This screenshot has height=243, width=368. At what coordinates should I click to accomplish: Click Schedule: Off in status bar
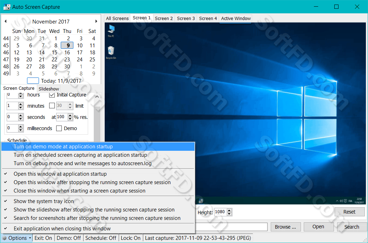click(101, 238)
